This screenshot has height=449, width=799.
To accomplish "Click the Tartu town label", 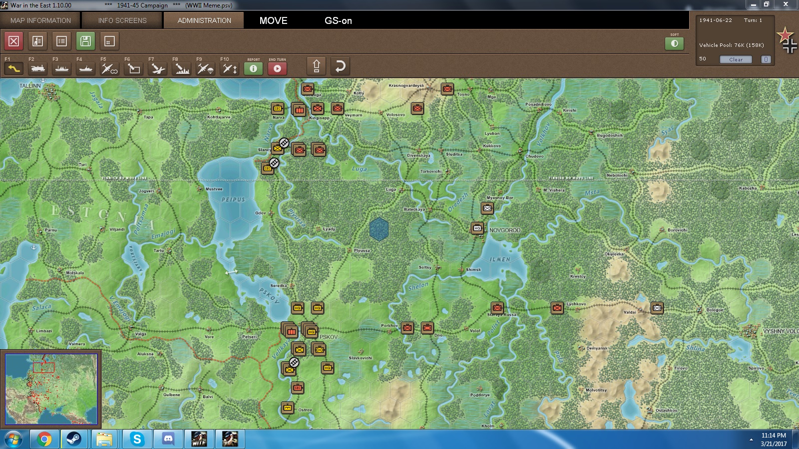I will 158,250.
